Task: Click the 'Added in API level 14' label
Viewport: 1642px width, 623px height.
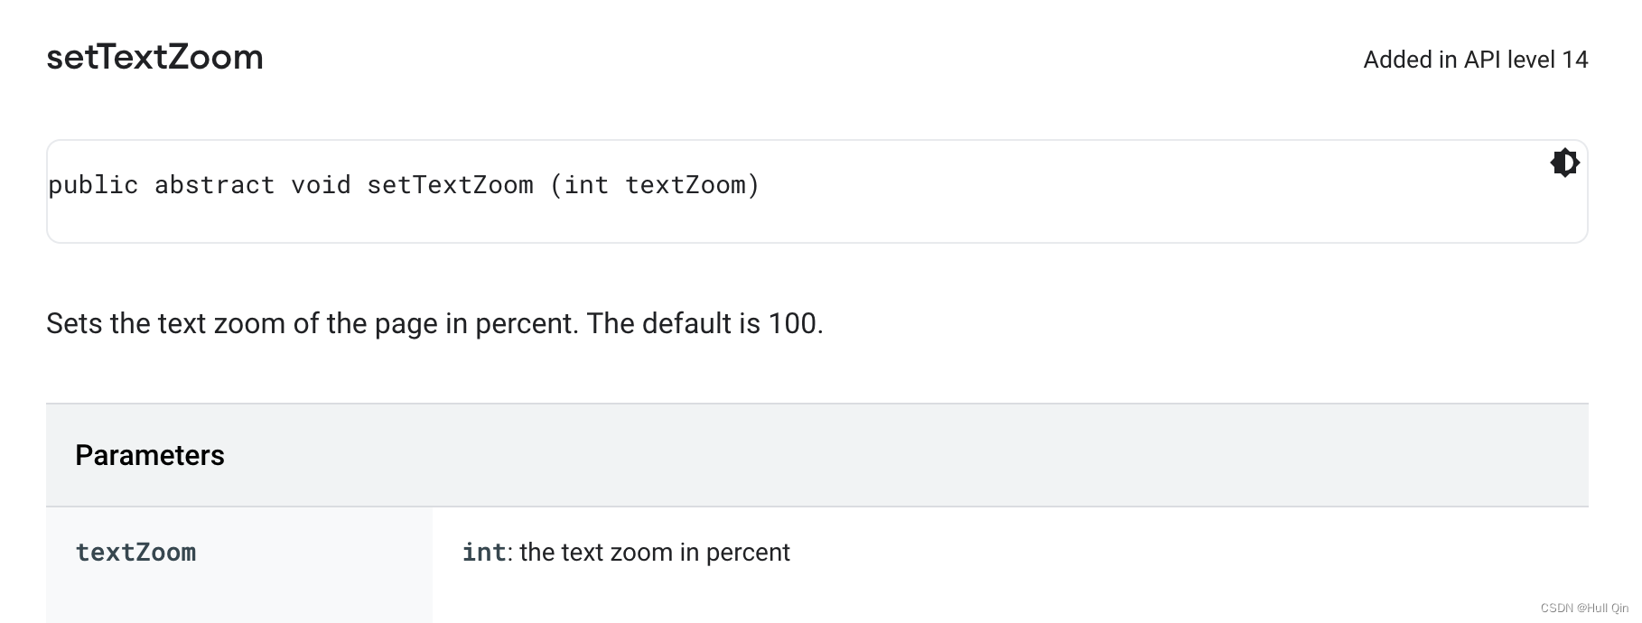Action: [x=1475, y=60]
